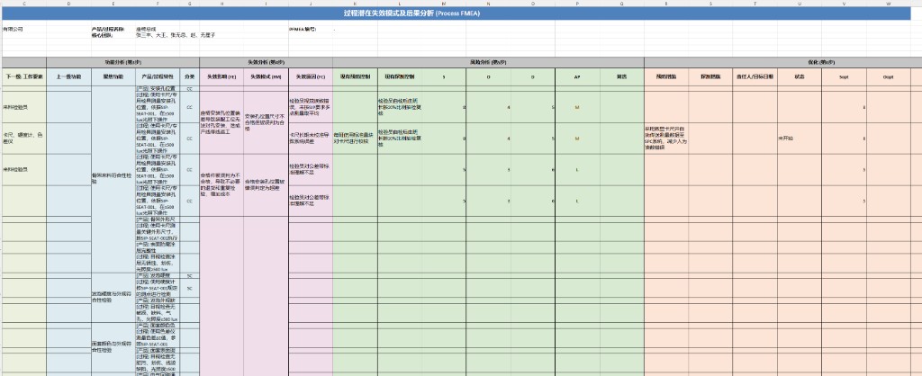
Task: Select the '现有探测控制' column heading
Action: point(399,77)
